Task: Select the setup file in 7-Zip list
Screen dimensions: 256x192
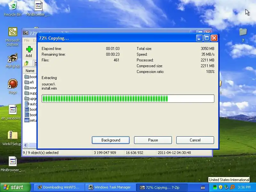Action: click(x=30, y=120)
